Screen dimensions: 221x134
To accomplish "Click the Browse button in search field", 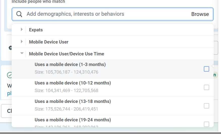I will click(x=200, y=14).
